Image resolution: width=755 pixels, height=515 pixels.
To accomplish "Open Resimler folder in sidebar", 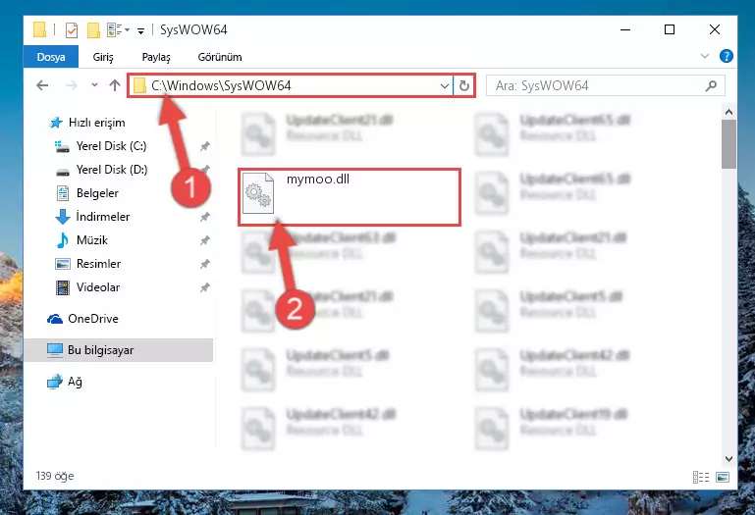I will [x=98, y=264].
